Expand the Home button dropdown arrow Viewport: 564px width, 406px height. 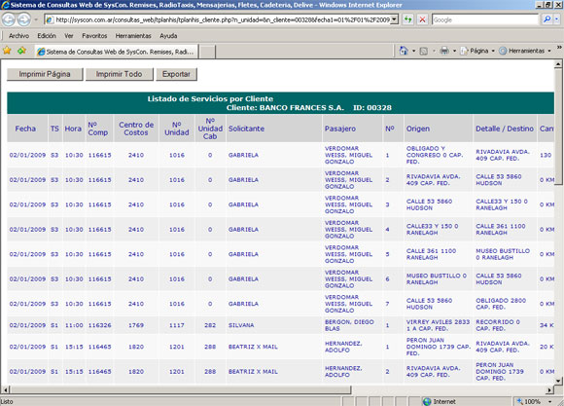click(413, 51)
